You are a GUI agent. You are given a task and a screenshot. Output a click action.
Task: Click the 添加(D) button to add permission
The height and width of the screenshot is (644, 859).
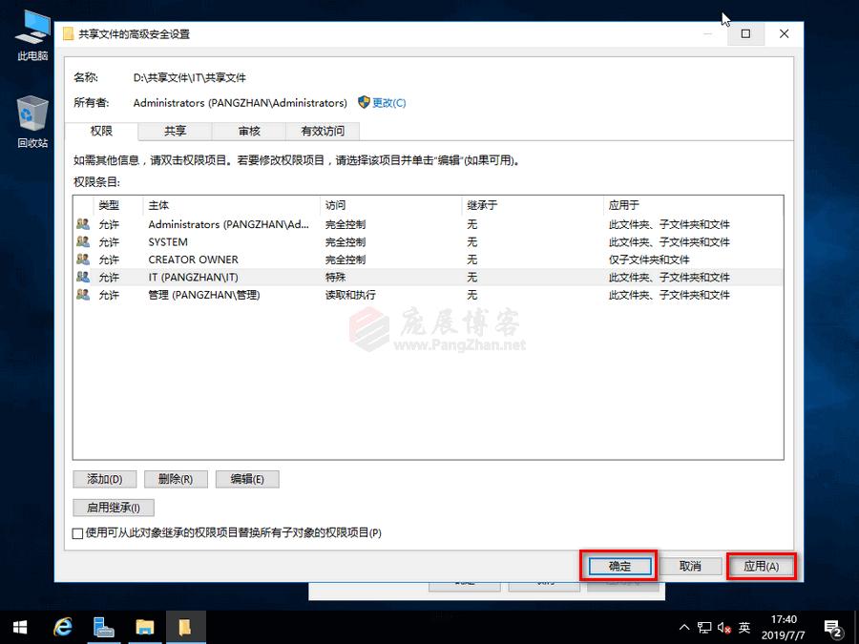click(x=104, y=479)
